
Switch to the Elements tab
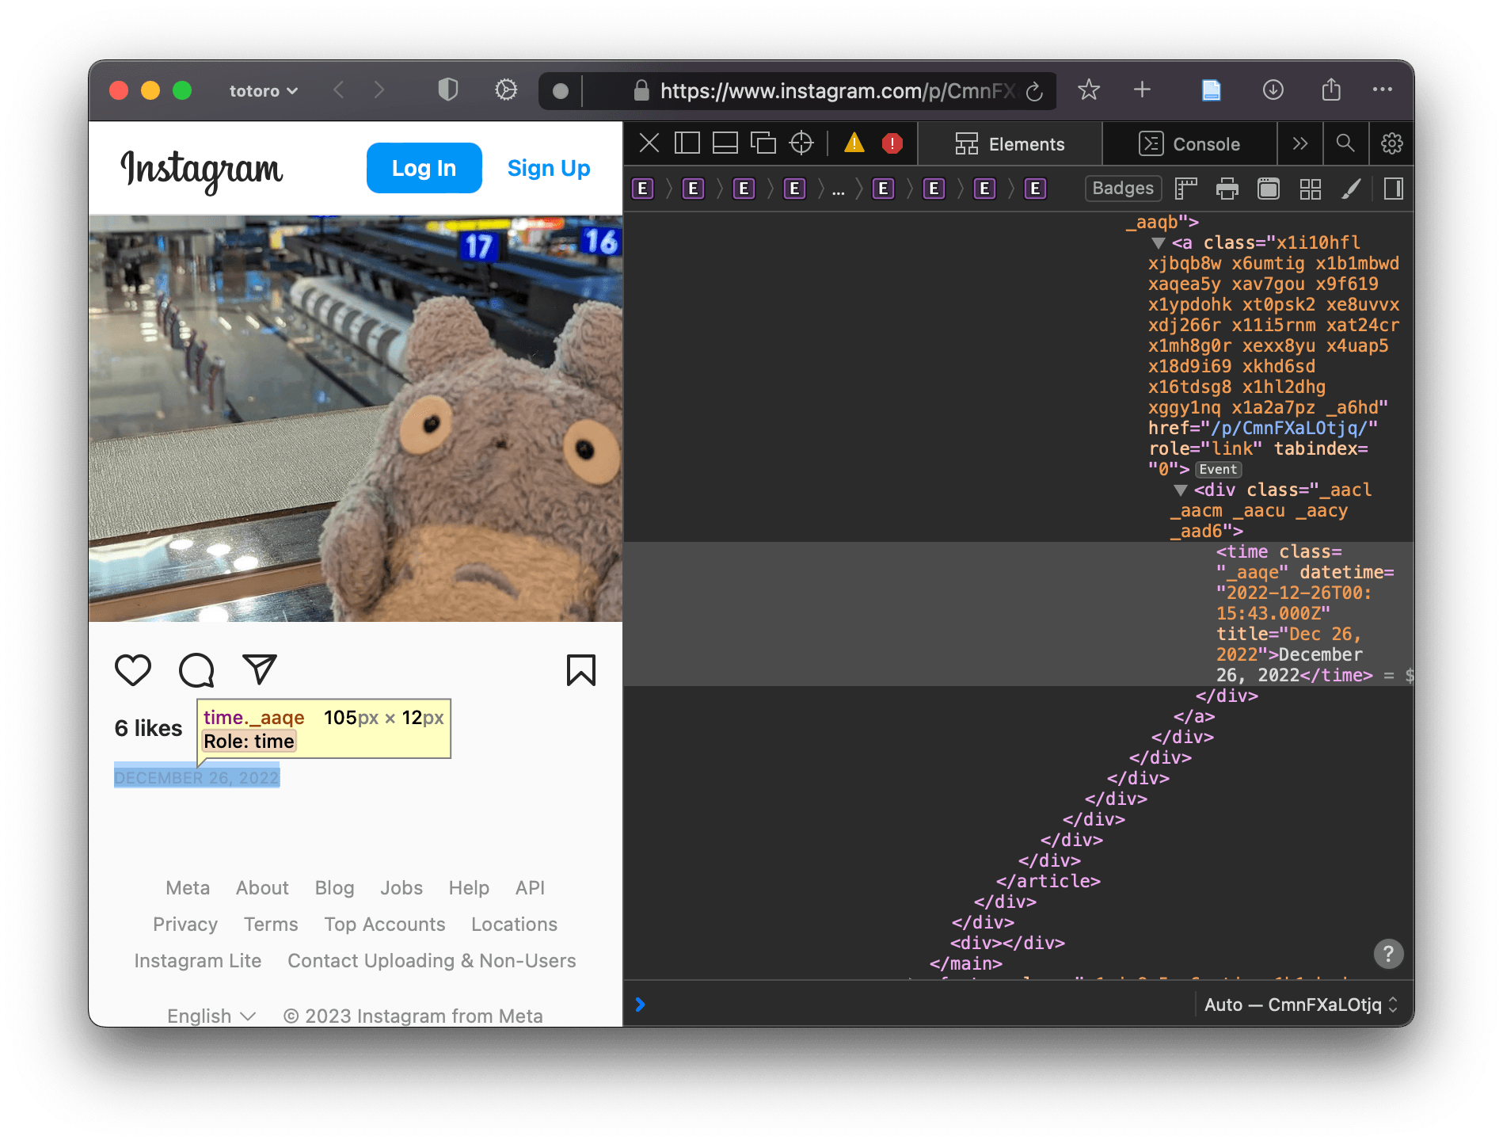tap(1010, 144)
